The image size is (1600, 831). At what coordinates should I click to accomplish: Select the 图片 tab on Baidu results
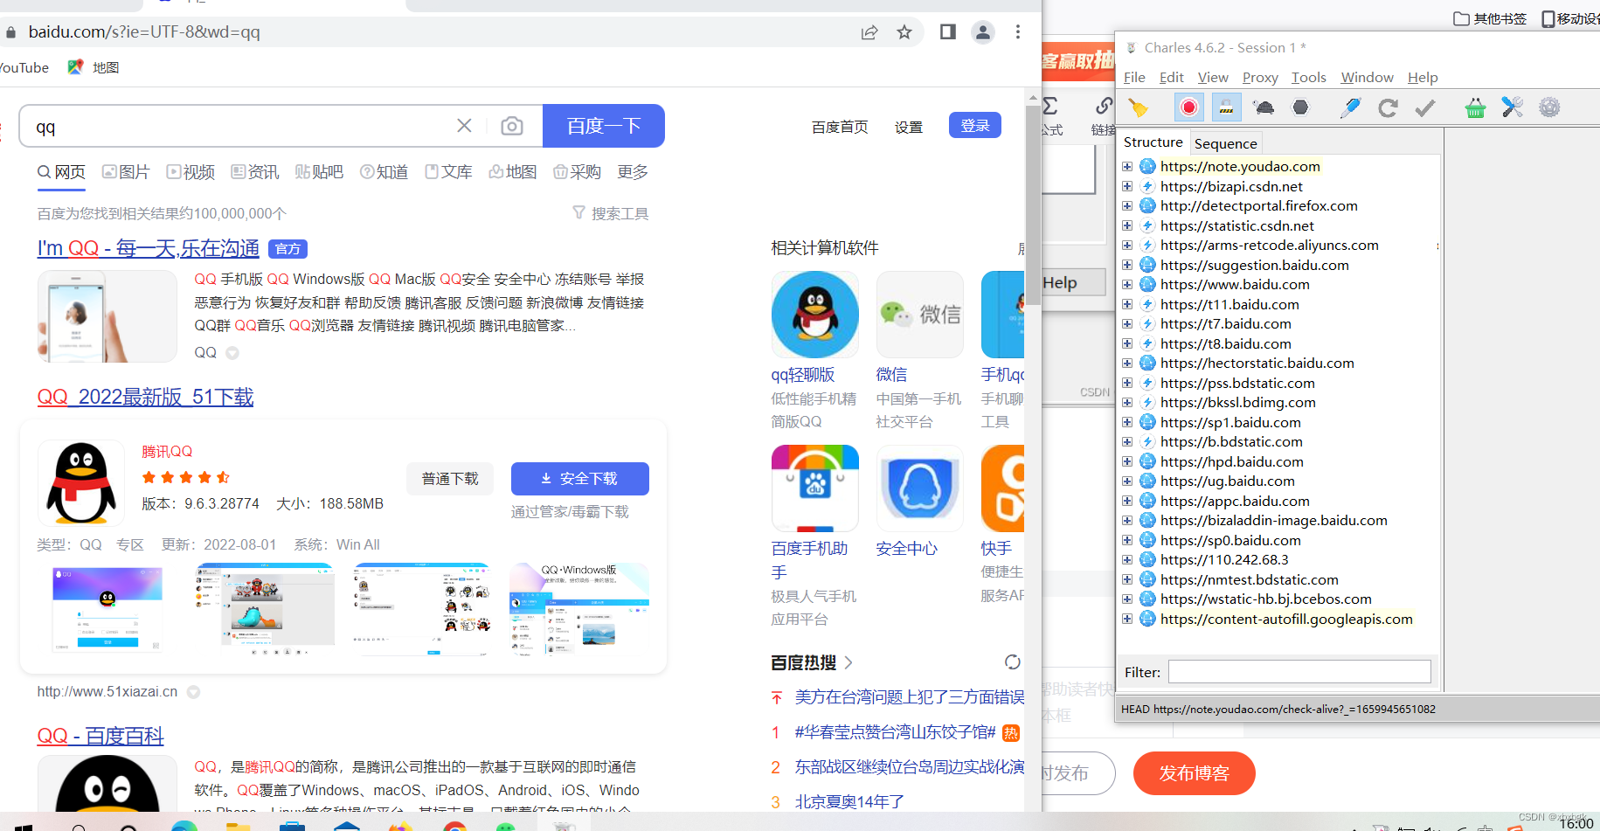(126, 172)
